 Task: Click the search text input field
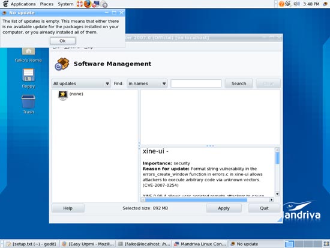click(x=196, y=83)
